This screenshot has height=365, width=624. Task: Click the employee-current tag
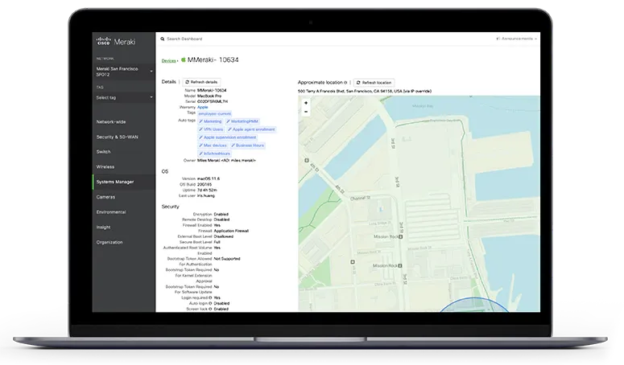click(214, 113)
